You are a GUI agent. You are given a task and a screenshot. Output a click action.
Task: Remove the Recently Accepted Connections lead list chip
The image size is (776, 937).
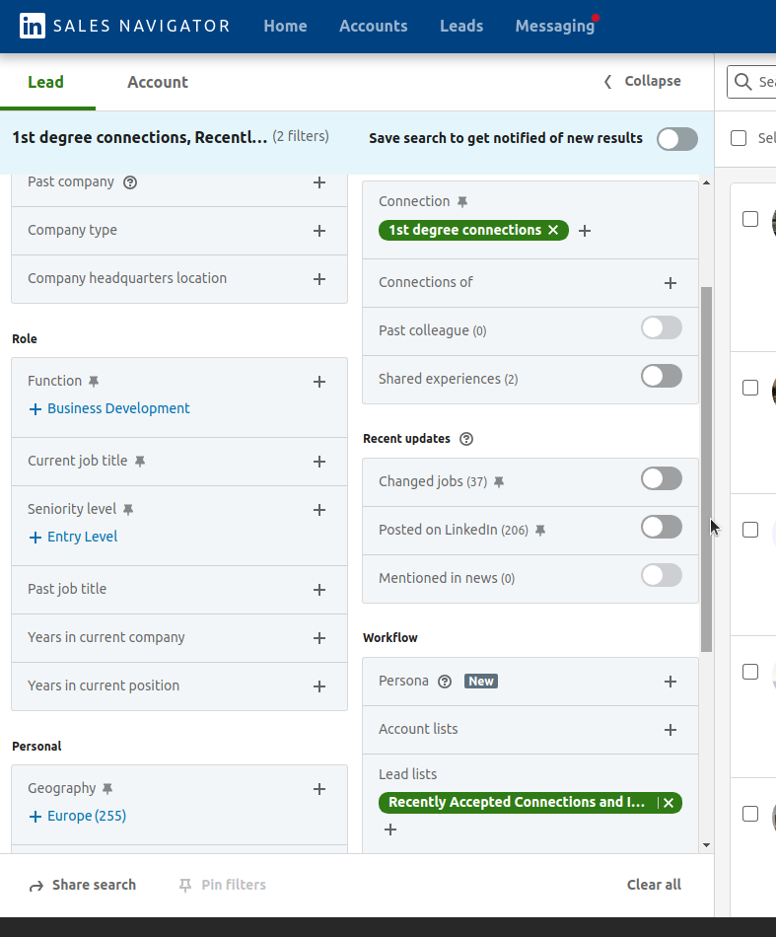[x=669, y=803]
